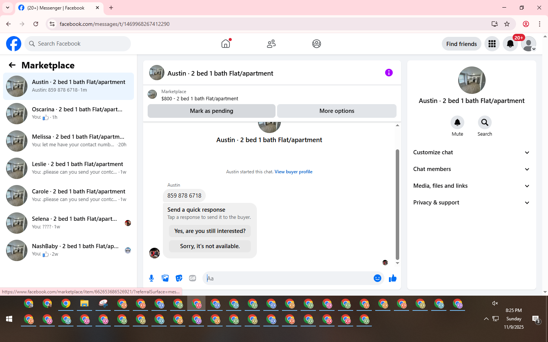
Task: Attach a file using the photo icon
Action: (x=165, y=278)
